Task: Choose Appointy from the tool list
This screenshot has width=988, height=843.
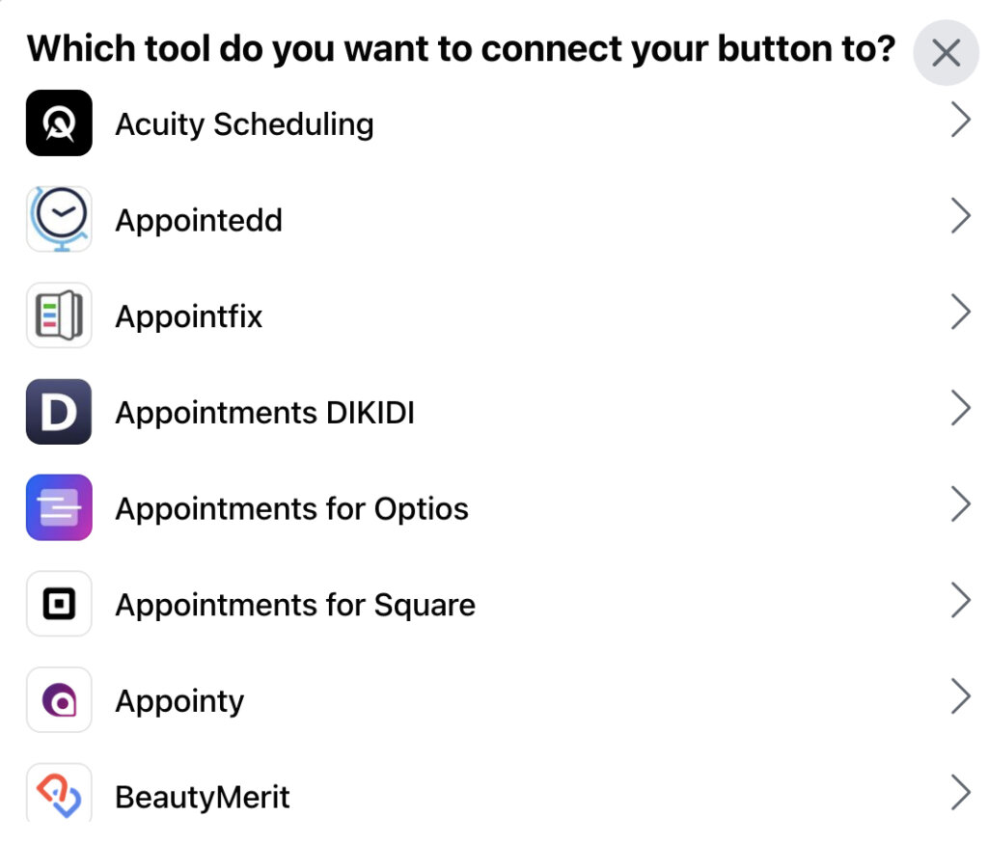Action: point(178,700)
